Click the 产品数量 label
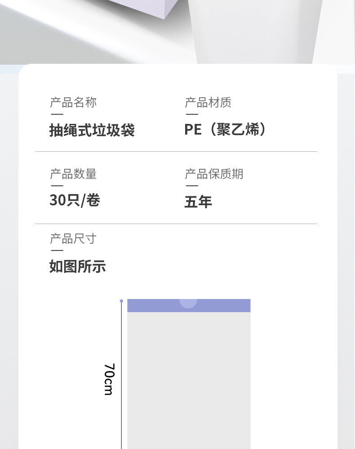 coord(73,174)
